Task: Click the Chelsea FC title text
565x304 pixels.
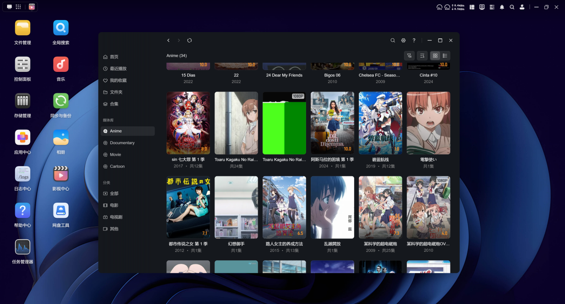Action: tap(380, 75)
